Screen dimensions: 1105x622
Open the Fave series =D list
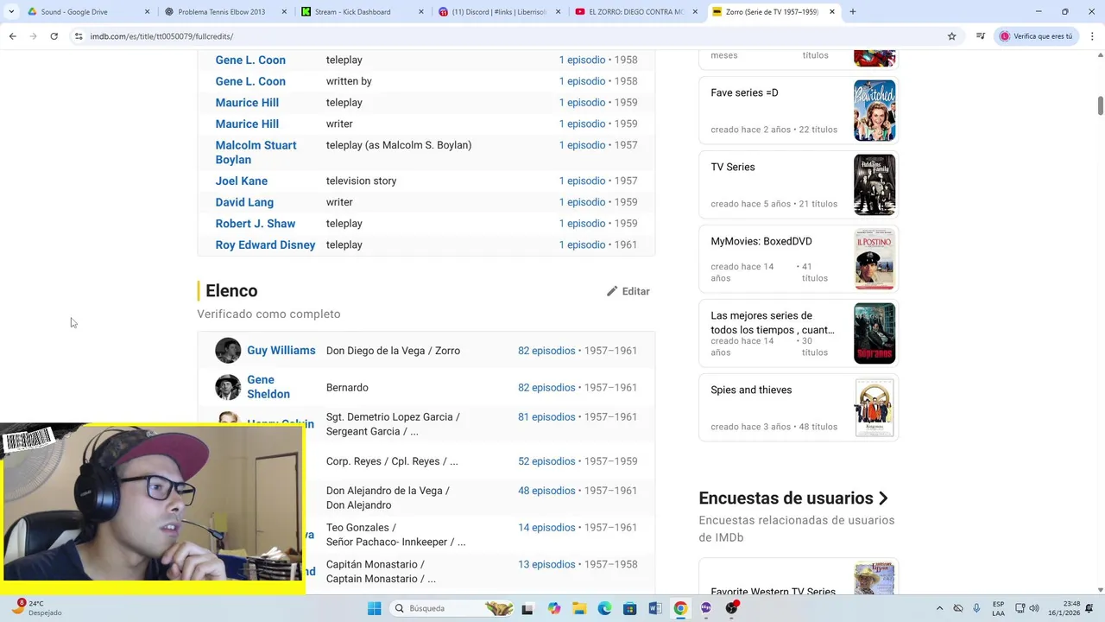pos(744,92)
